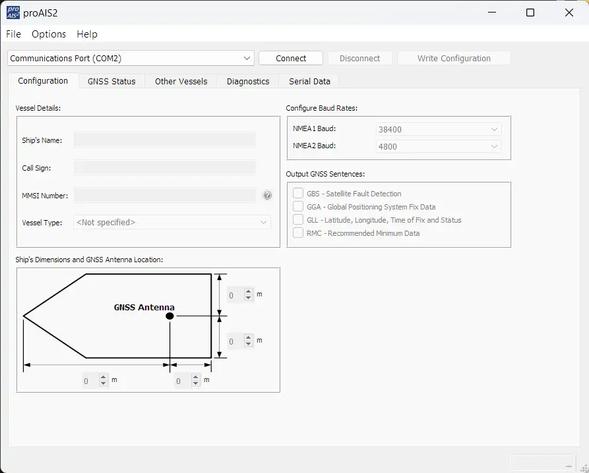Switch to the GNSS Status tab
This screenshot has height=473, width=589.
pos(111,81)
